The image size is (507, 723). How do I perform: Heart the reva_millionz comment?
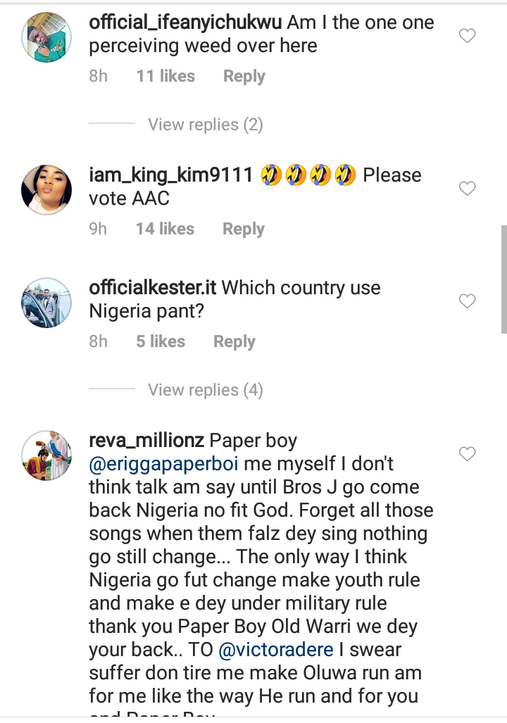tap(468, 454)
